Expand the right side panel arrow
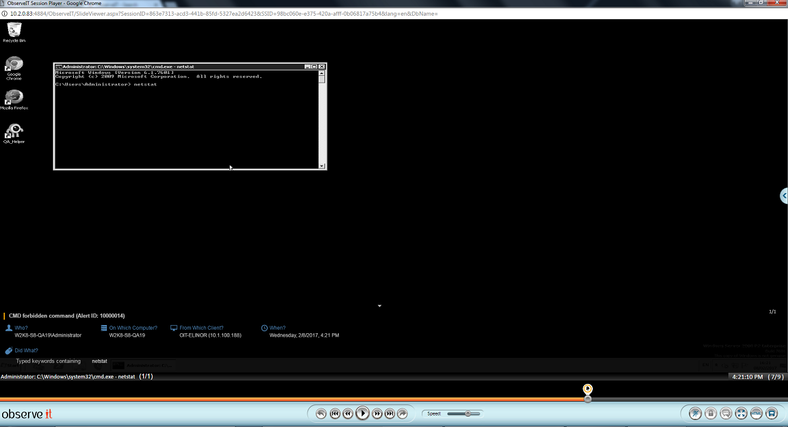Screen dimensions: 788x427 point(784,196)
